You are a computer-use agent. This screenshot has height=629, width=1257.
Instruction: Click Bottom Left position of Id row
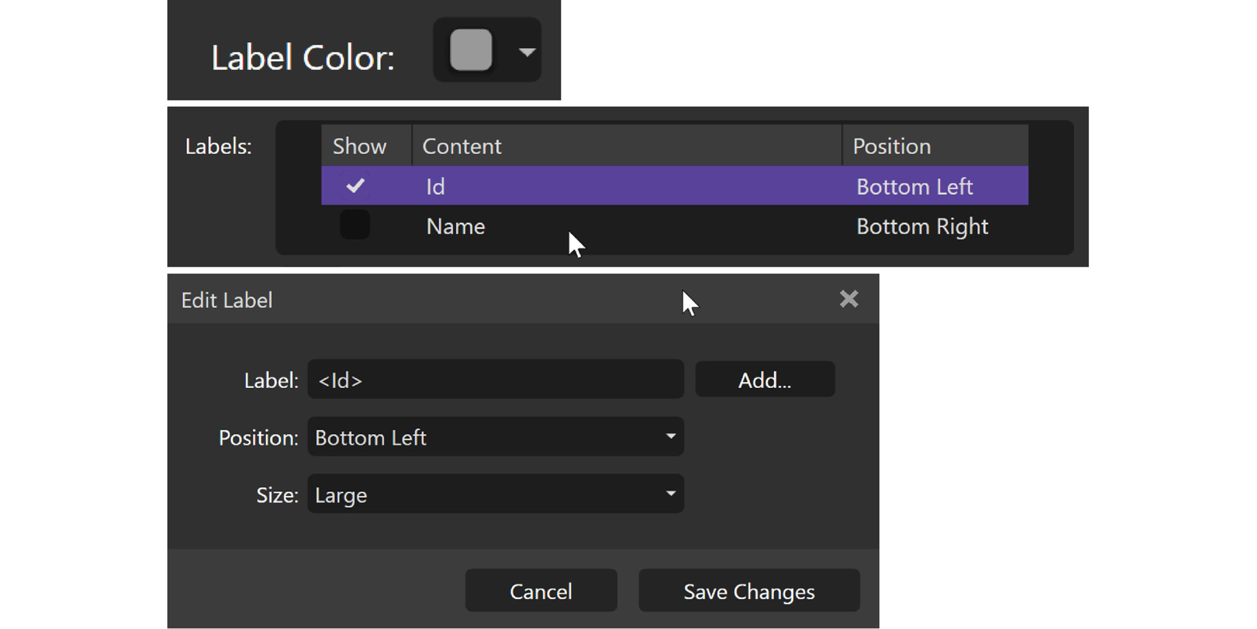[914, 186]
